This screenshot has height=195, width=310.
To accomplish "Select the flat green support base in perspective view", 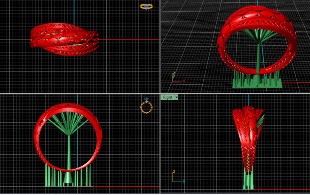I will pos(257,83).
